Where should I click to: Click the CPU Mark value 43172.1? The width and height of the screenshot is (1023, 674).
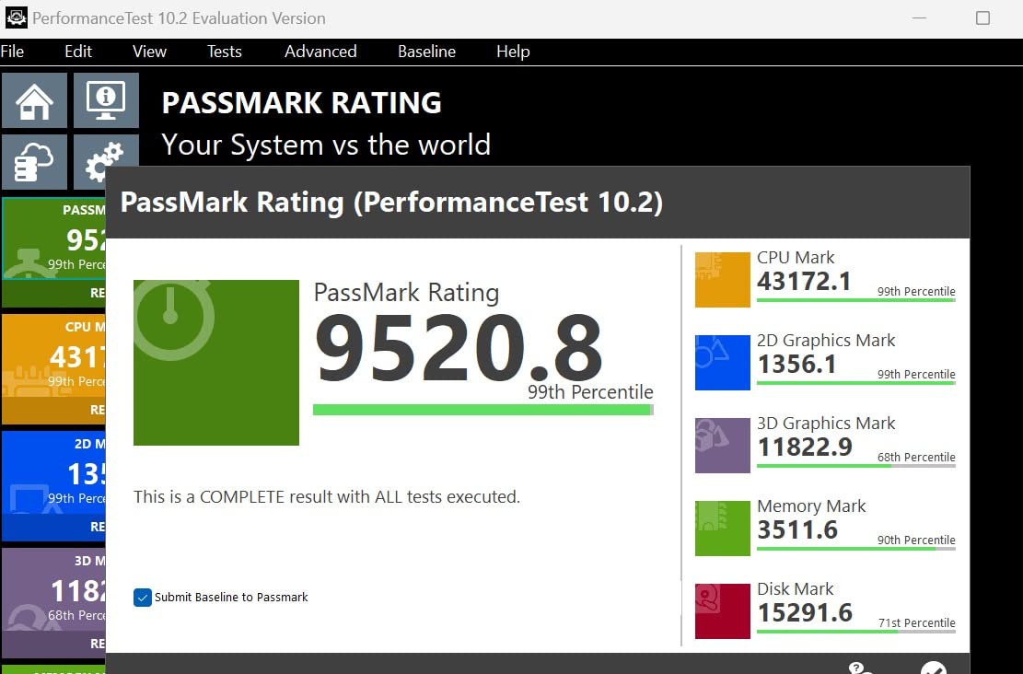click(x=804, y=282)
